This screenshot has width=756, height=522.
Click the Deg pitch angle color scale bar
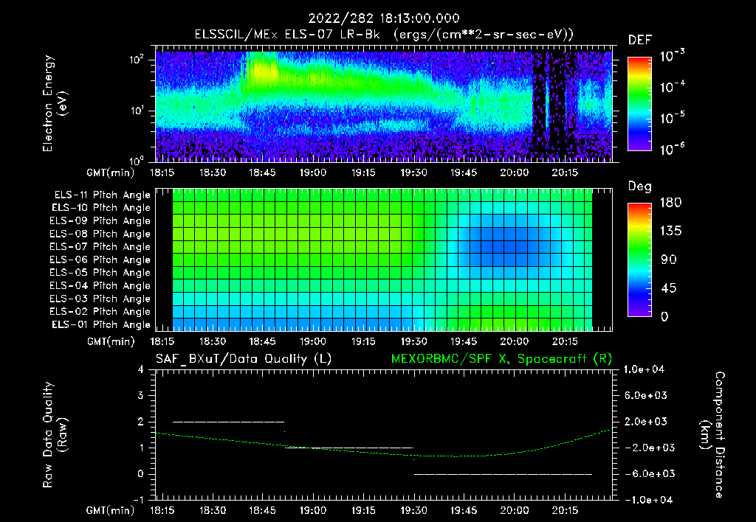639,260
